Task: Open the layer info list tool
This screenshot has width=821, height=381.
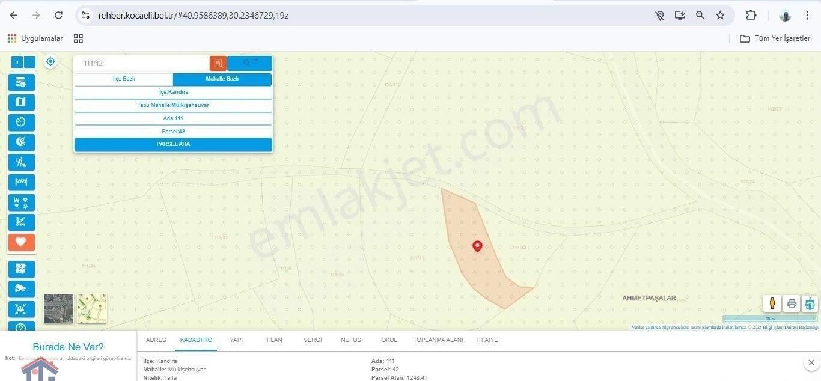Action: coord(22,82)
